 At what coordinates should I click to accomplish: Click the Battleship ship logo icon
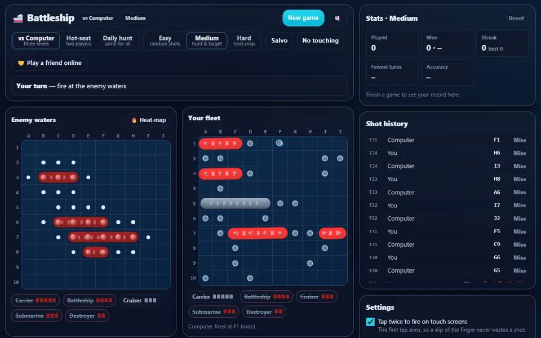pyautogui.click(x=18, y=18)
